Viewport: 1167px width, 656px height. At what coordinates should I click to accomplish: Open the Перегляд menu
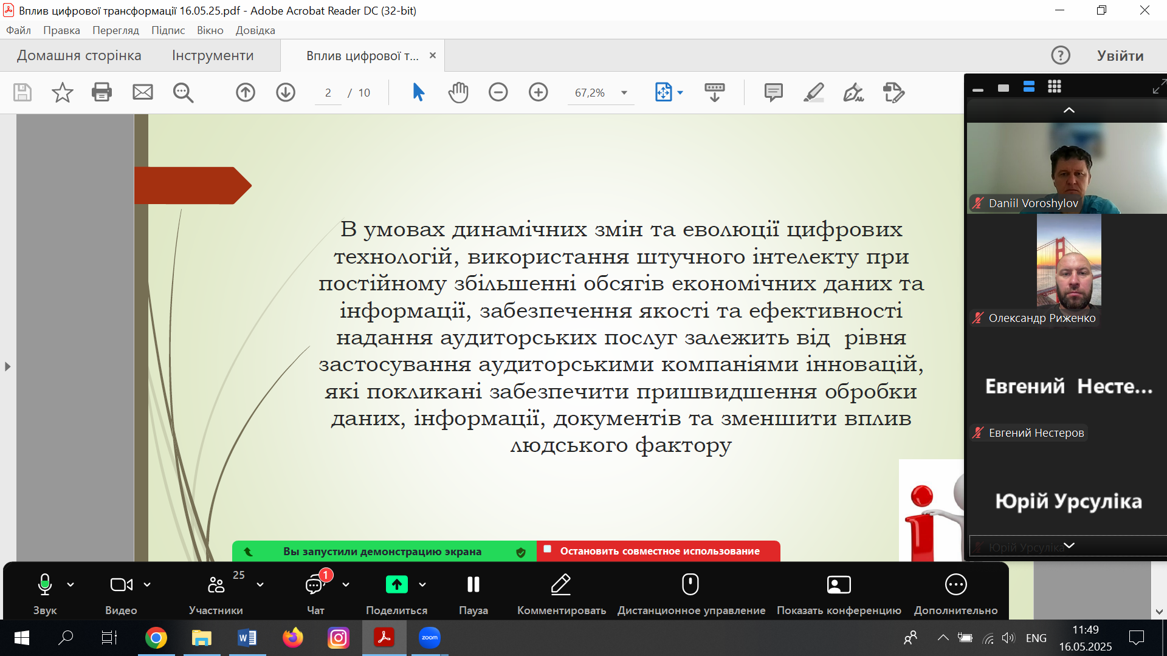point(115,30)
